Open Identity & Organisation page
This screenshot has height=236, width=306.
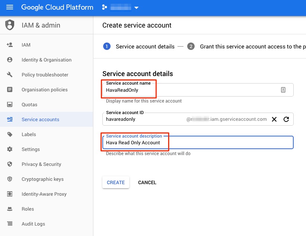tap(46, 60)
